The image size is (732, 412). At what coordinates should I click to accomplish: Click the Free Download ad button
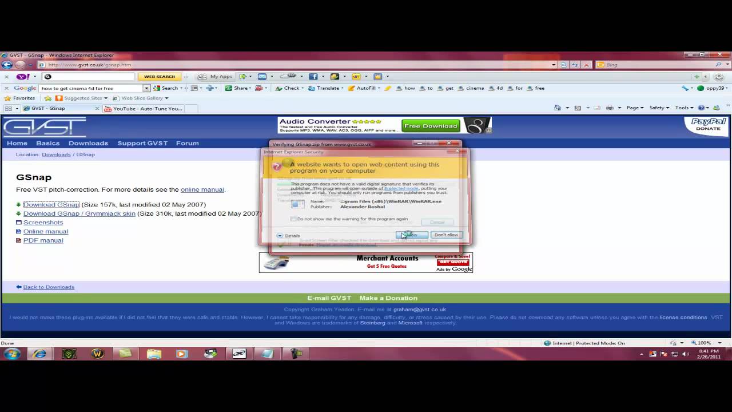(430, 126)
